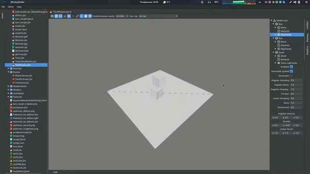Click the headphones icon in the system bar

(x=209, y=2)
